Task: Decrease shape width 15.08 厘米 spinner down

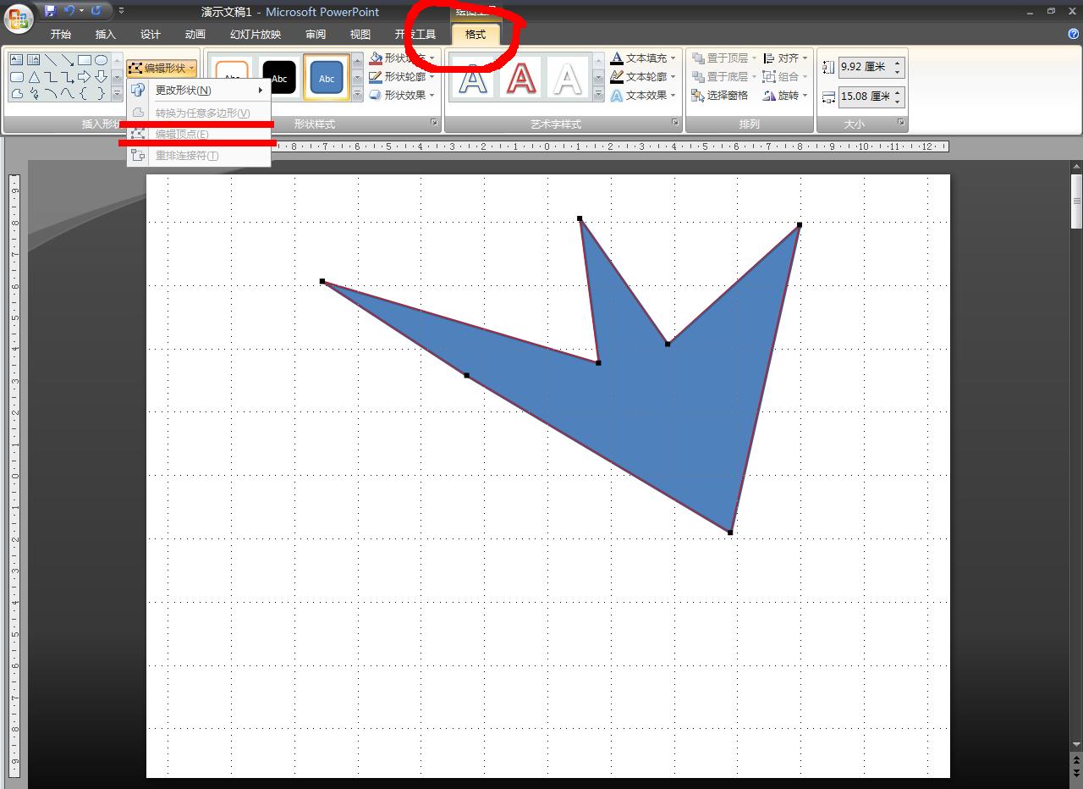Action: pyautogui.click(x=898, y=101)
